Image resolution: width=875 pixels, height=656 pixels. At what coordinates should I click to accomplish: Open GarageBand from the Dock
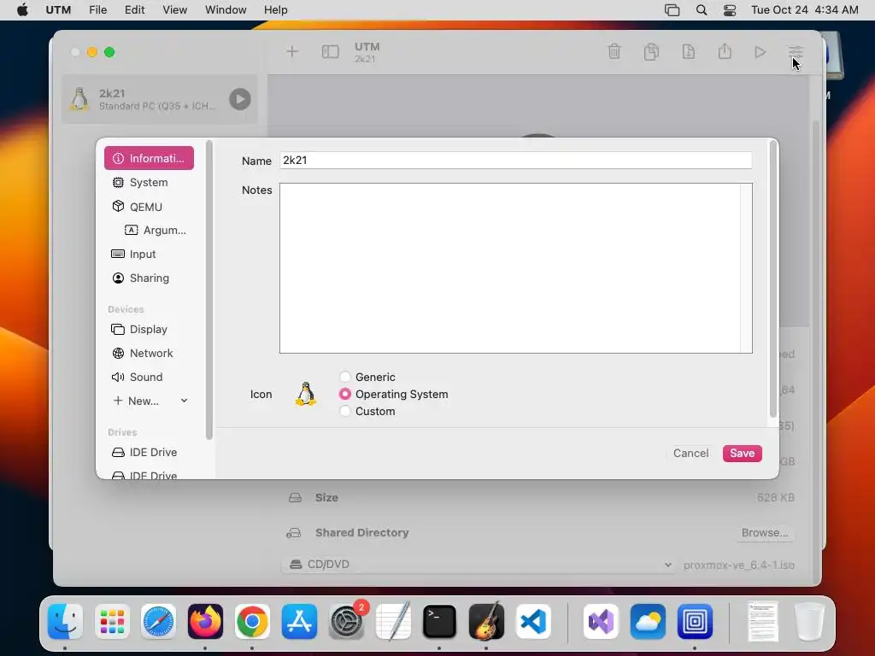click(486, 622)
